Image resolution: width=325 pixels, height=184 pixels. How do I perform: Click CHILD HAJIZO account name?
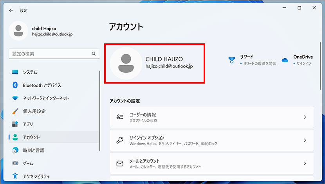tap(164, 59)
